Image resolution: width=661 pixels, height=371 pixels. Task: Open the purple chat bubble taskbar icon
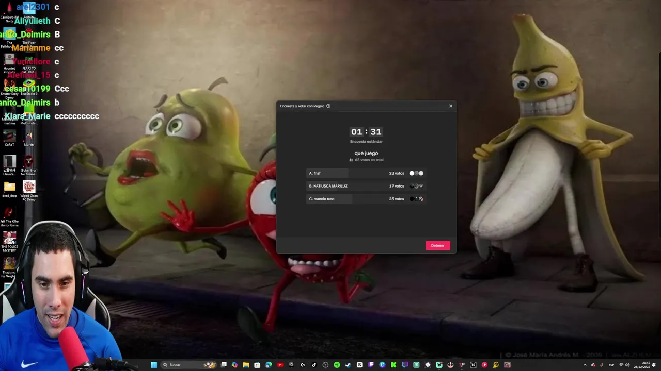(405, 365)
